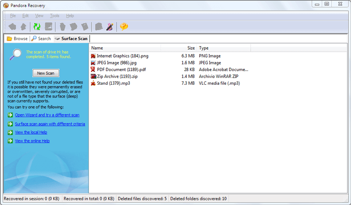Select file Internet Graphics (184).png

pos(123,56)
